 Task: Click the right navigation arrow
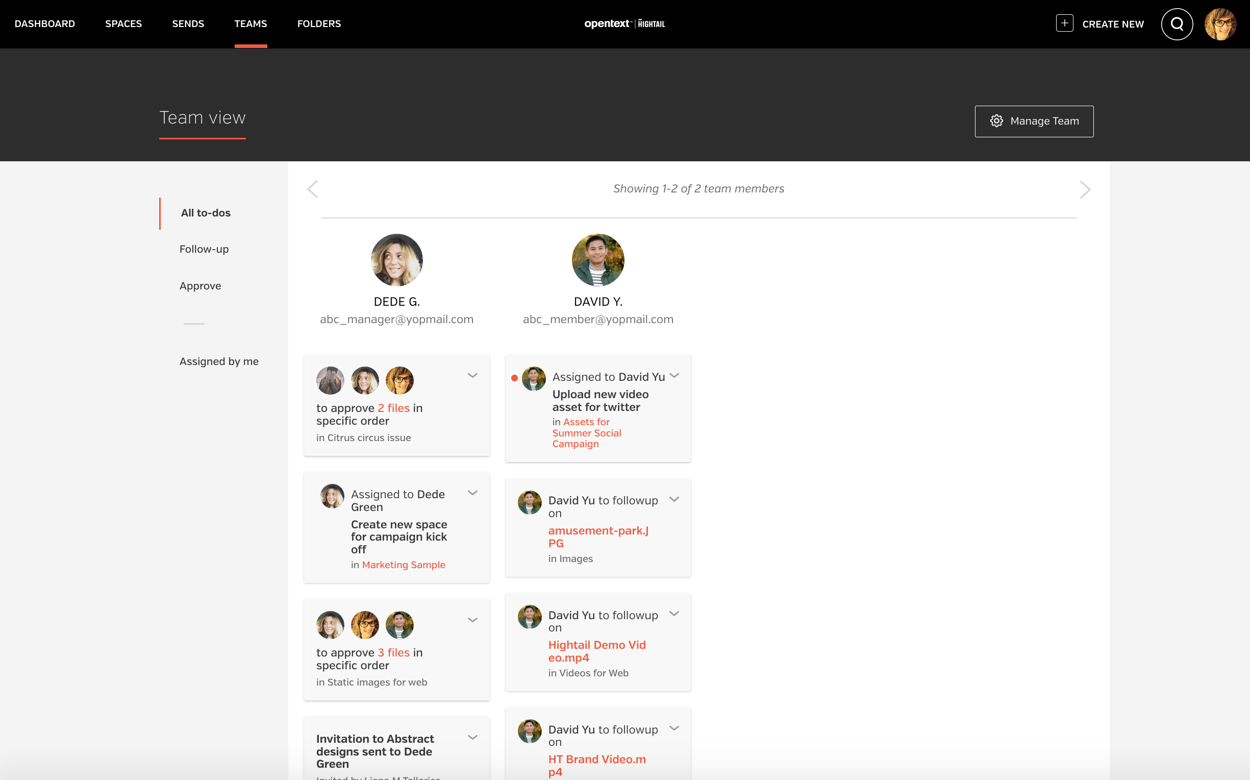tap(1085, 189)
